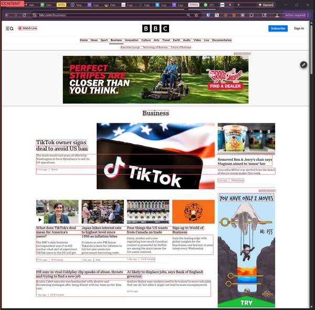Click the address bar showing bbc.com/business
The image size is (315, 310).
click(105, 15)
